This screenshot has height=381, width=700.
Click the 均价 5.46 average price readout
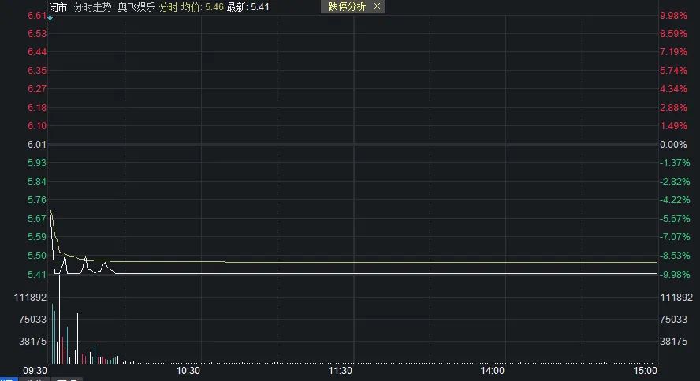click(202, 6)
